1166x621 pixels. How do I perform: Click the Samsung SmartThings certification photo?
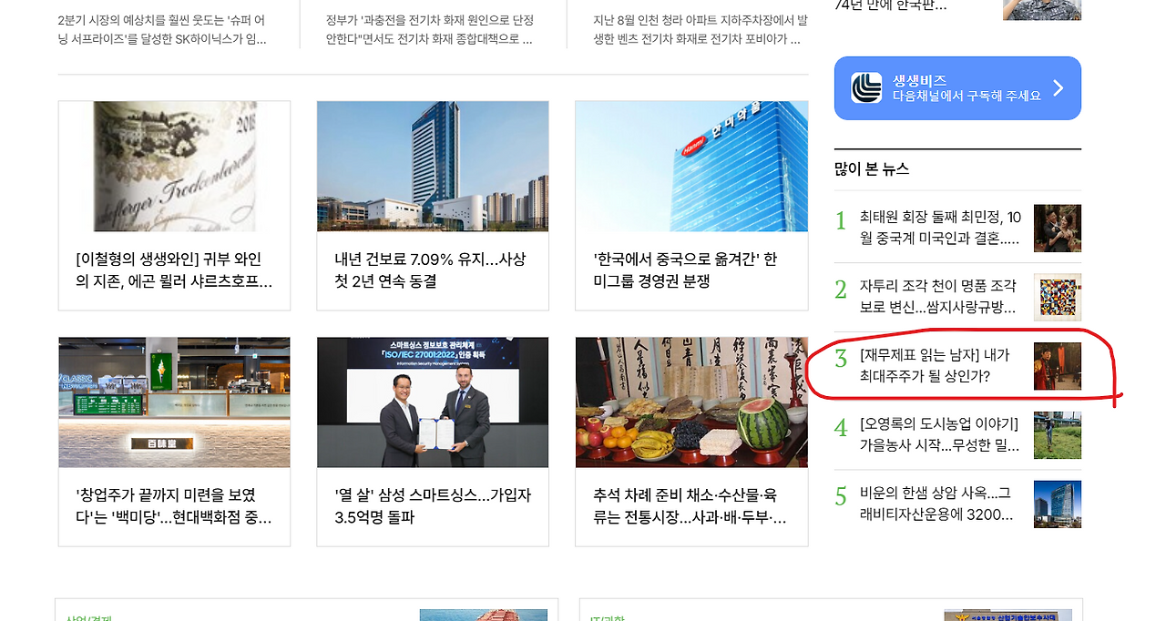point(432,402)
